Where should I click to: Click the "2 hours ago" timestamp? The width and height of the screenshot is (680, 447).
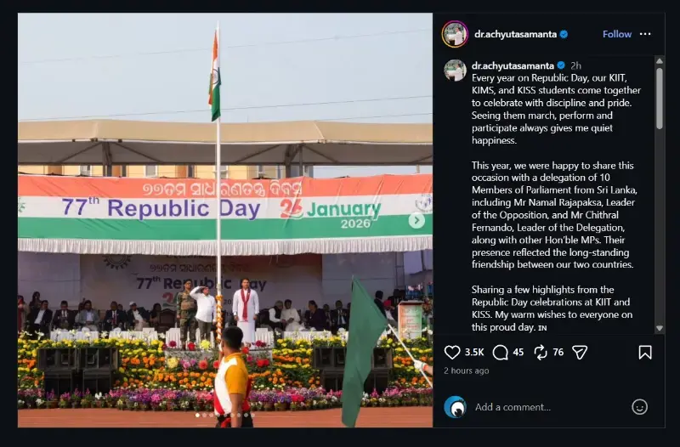[x=466, y=371]
